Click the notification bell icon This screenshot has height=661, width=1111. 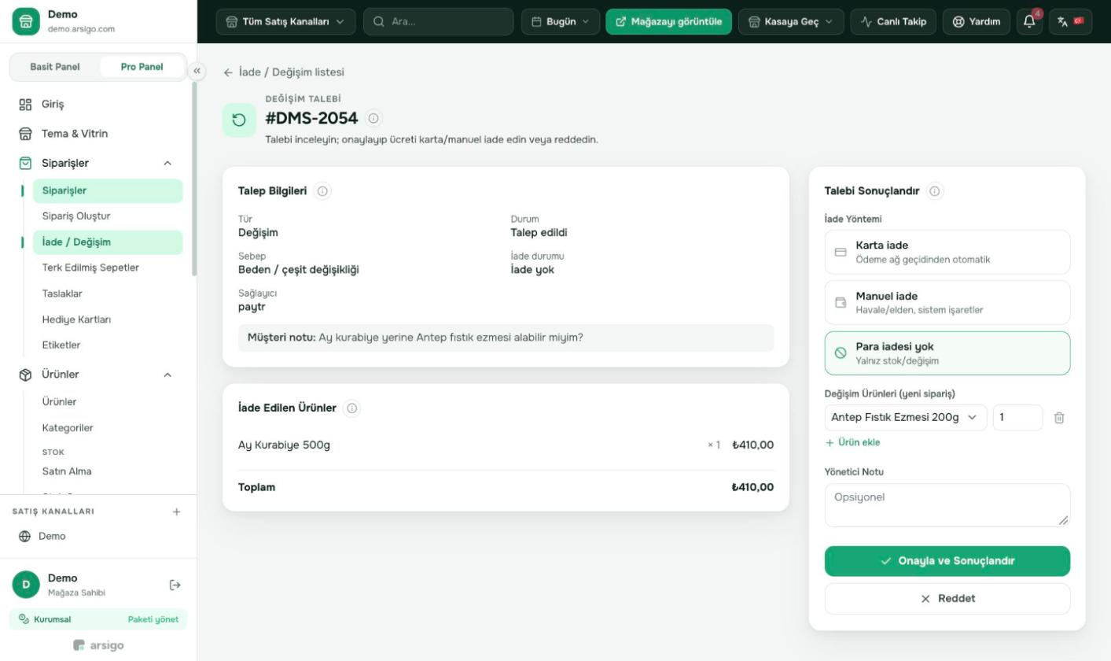[1029, 21]
